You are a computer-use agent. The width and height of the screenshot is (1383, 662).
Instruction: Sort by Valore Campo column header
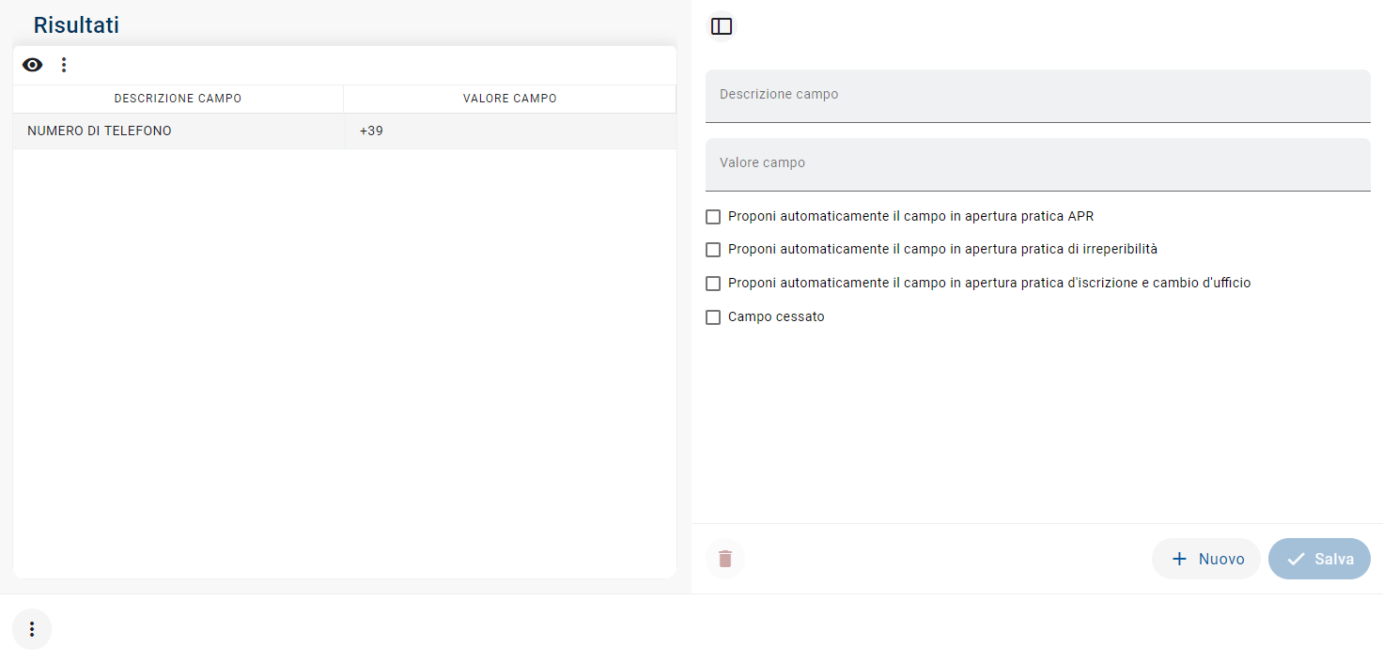[509, 99]
